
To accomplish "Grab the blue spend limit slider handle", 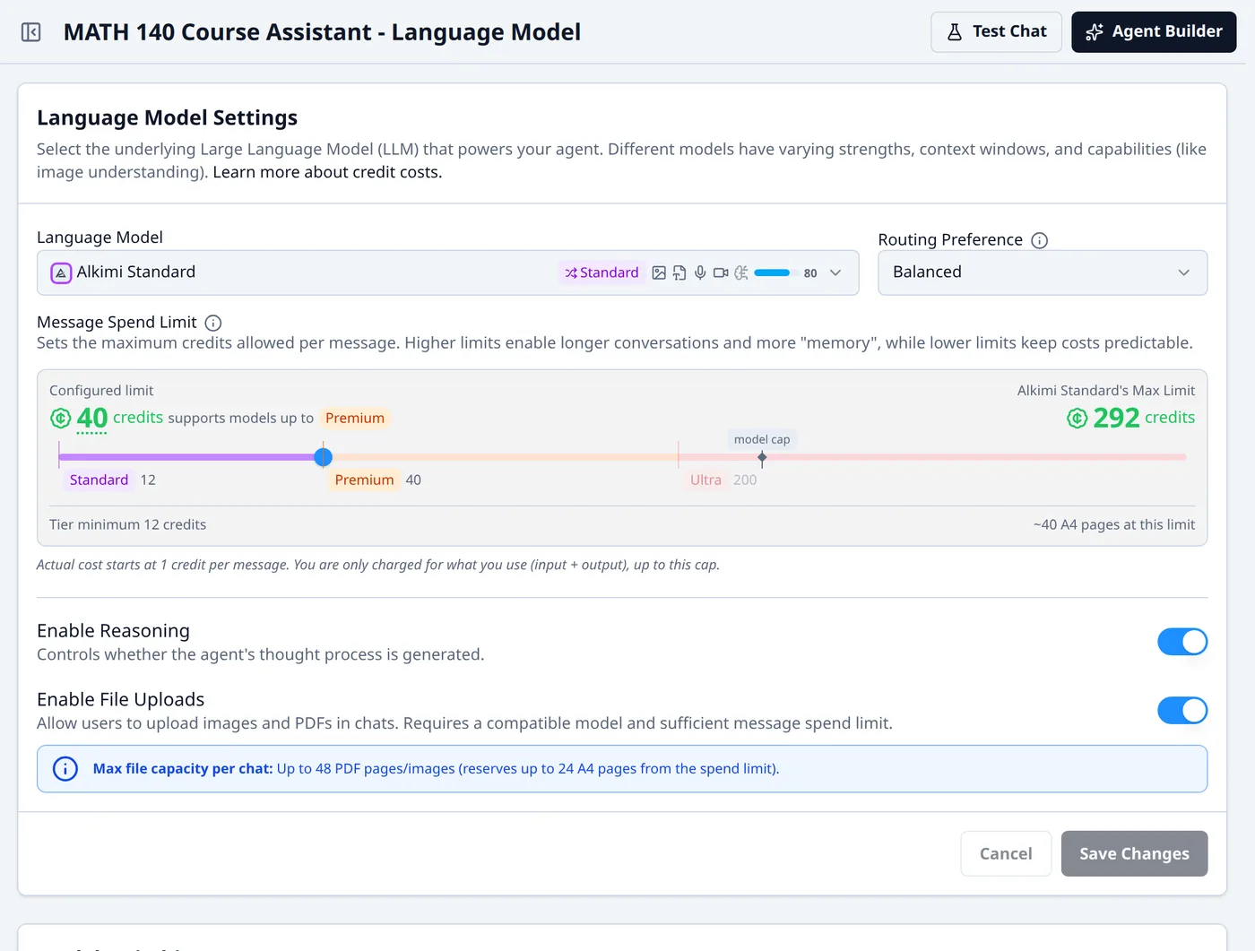I will click(324, 457).
